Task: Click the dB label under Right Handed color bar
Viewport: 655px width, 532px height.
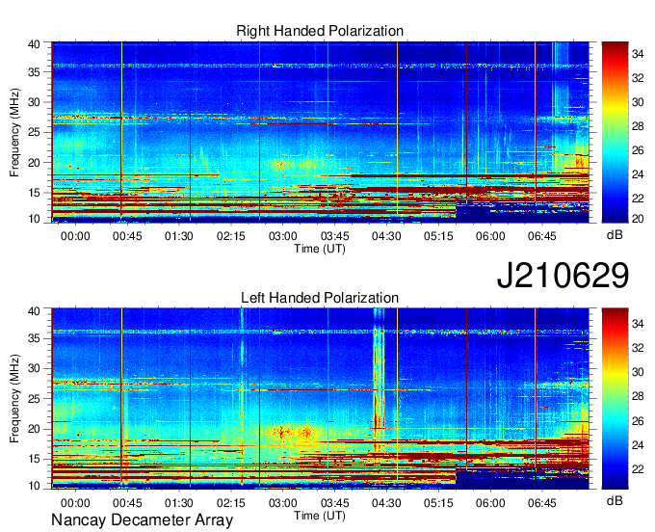Action: tap(615, 235)
